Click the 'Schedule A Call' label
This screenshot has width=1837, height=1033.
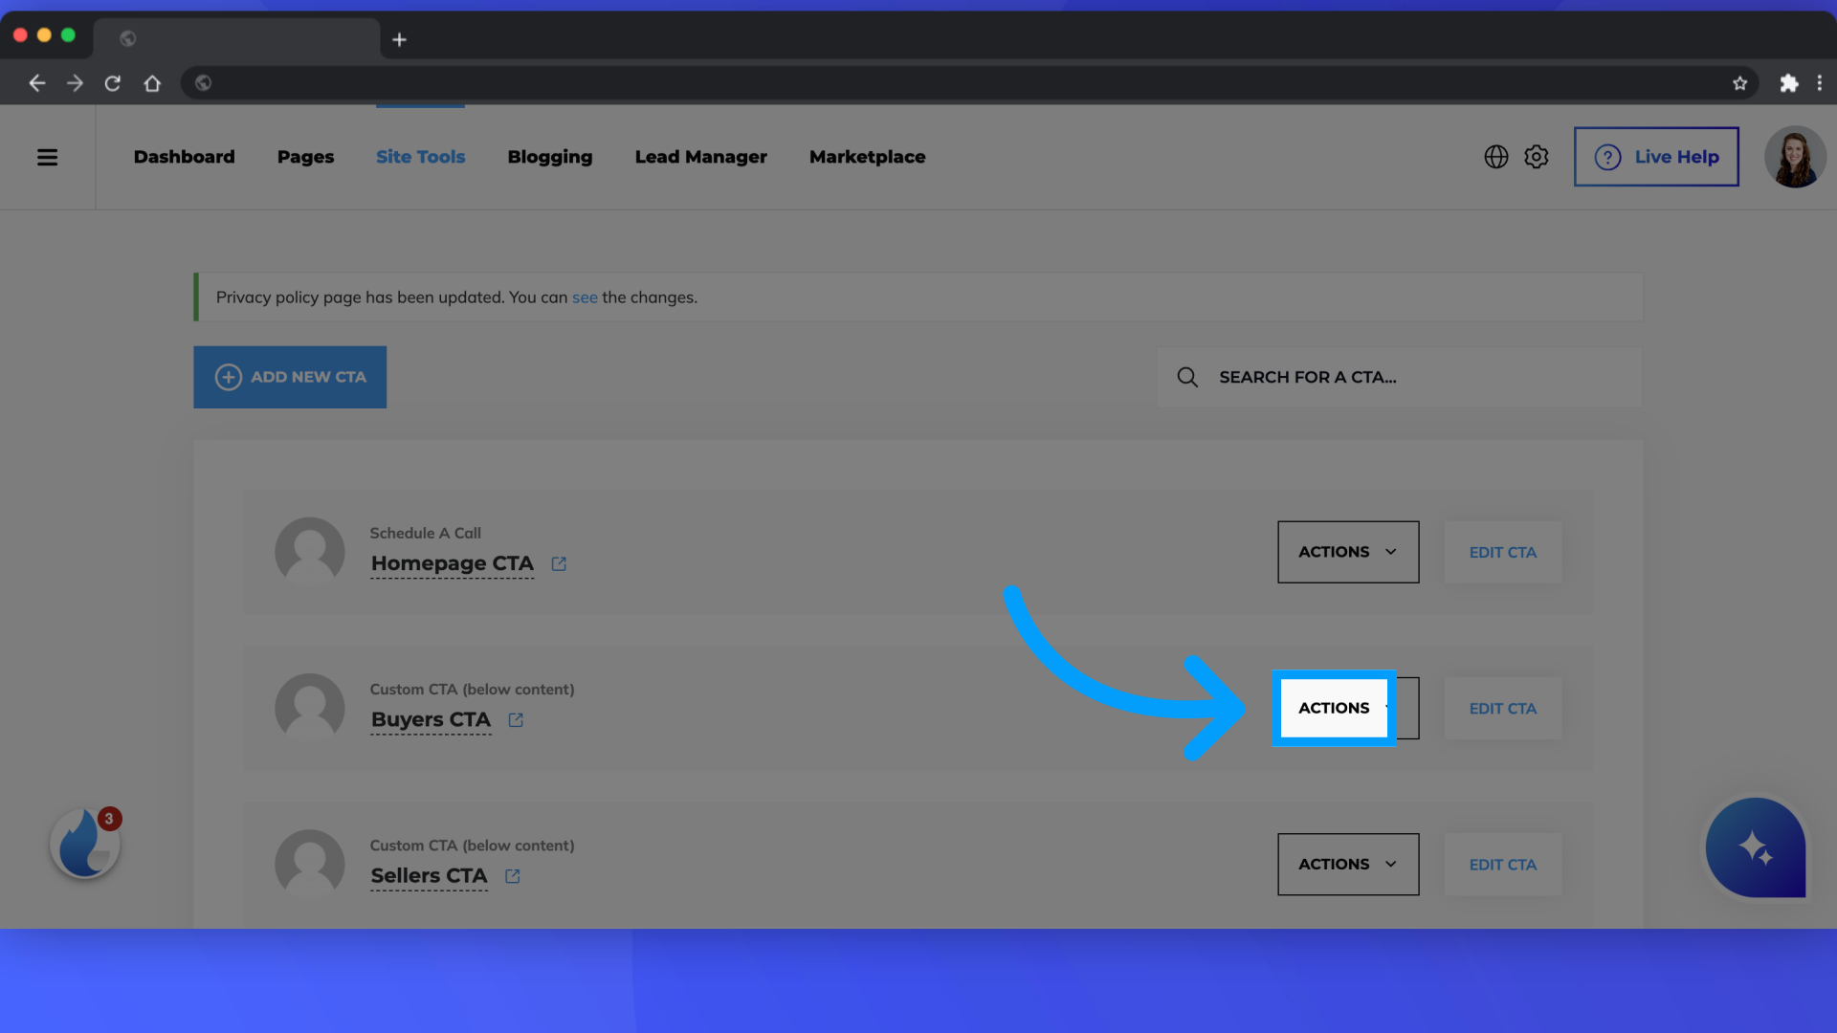pyautogui.click(x=425, y=533)
